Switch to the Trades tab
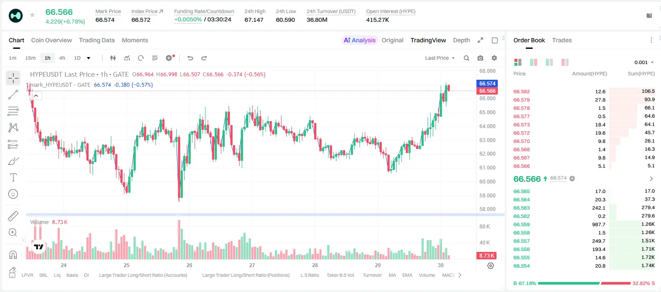 coord(562,40)
